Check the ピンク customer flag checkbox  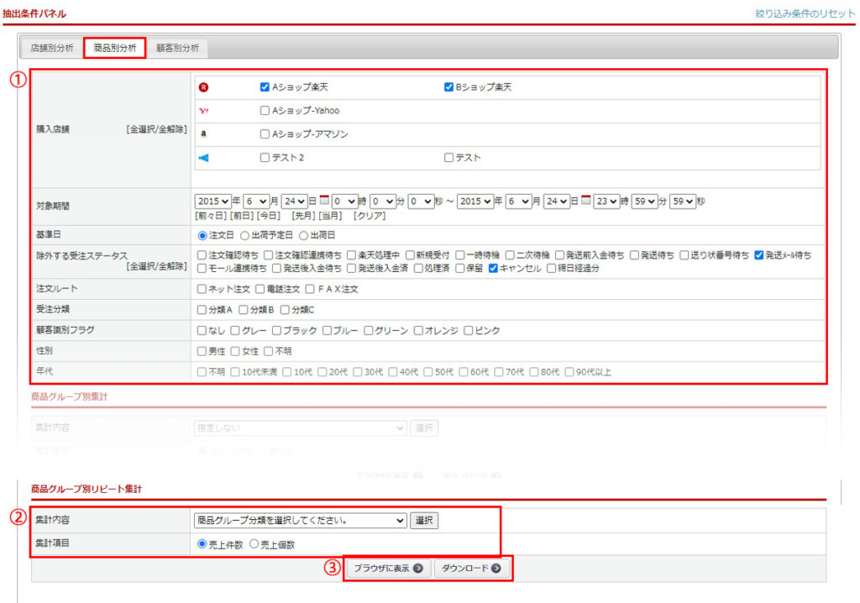click(x=468, y=330)
